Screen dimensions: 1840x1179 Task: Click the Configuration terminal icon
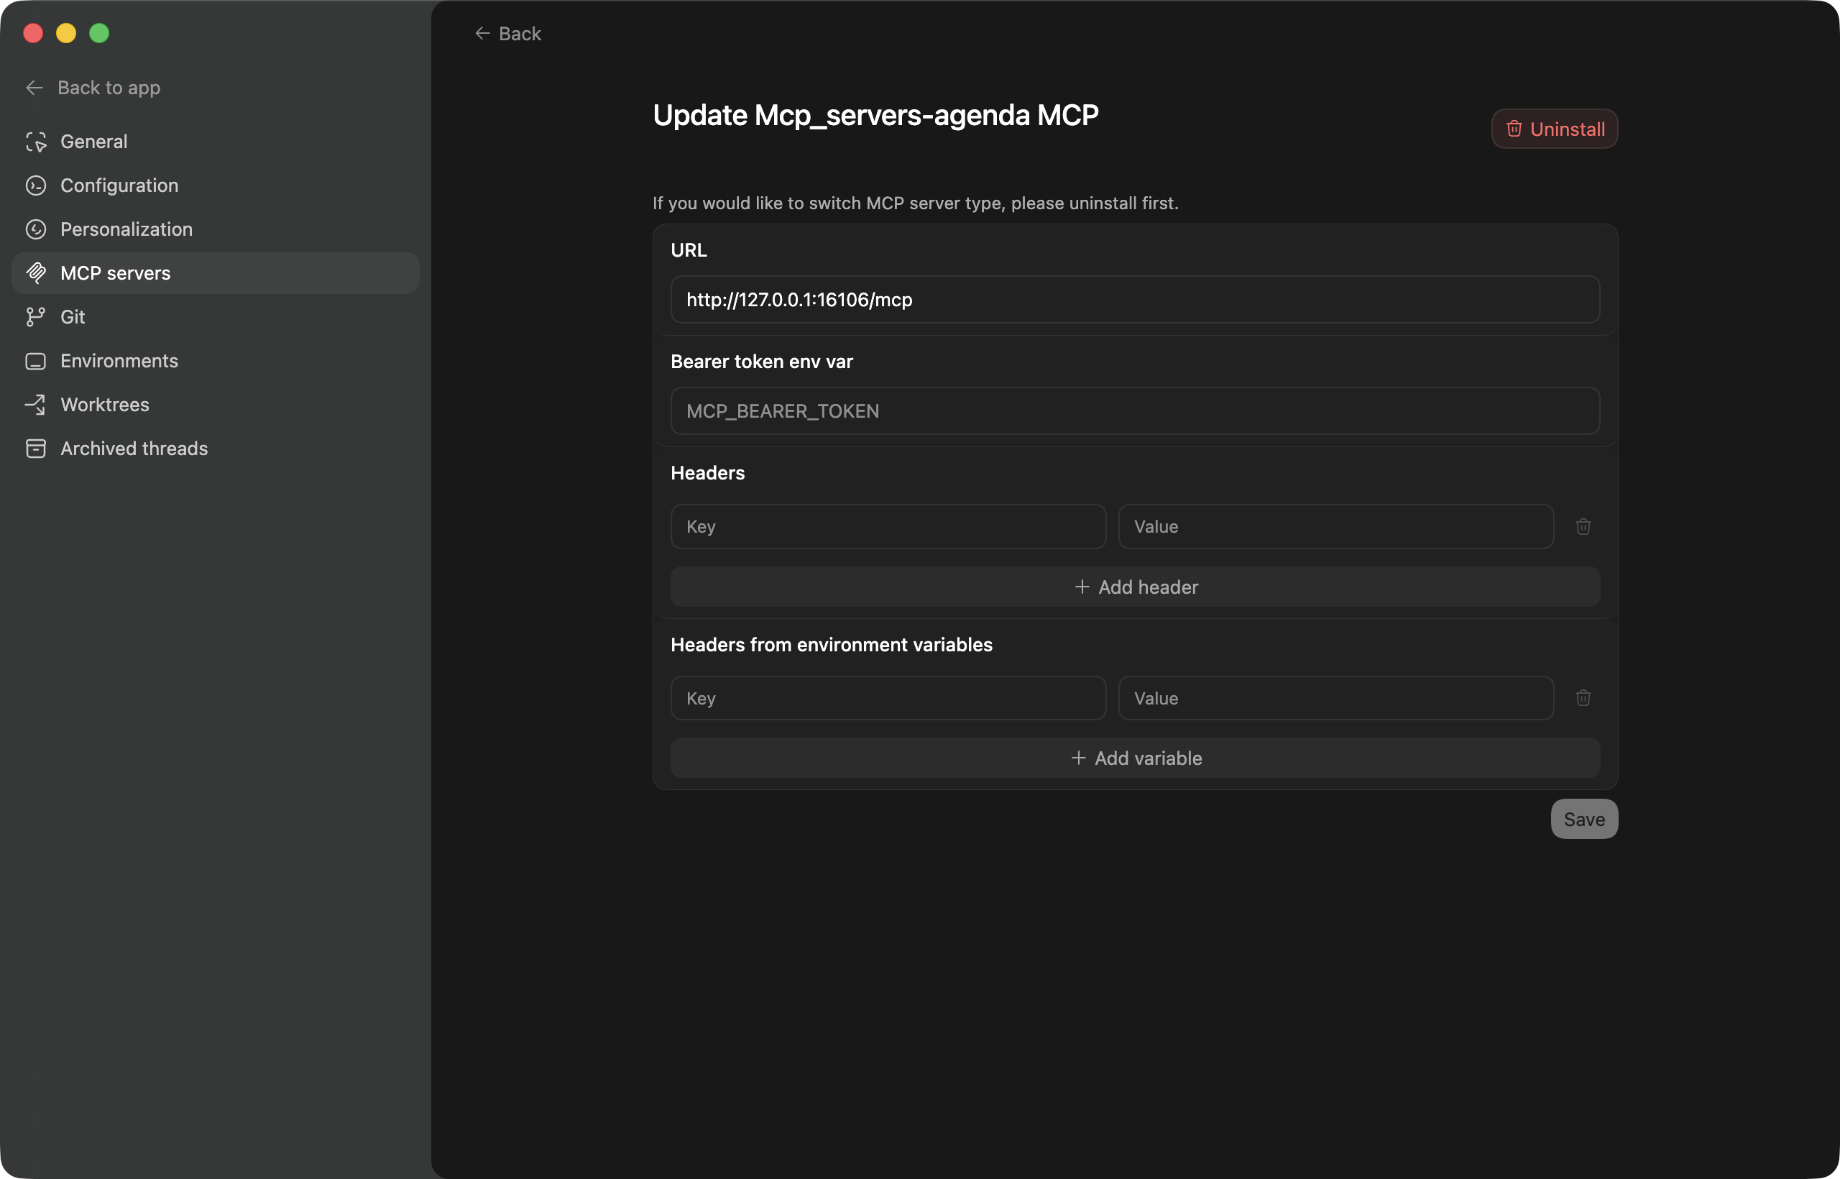tap(36, 185)
